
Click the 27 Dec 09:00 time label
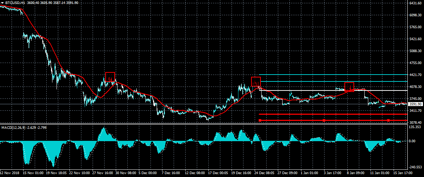(288, 173)
